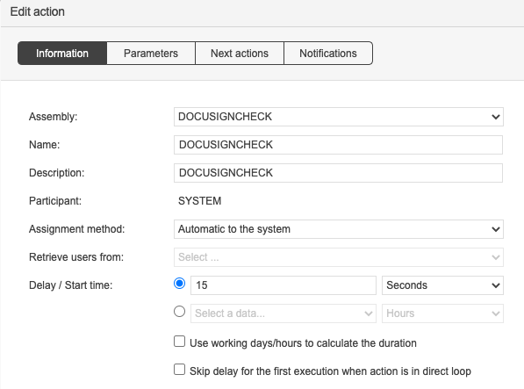Open the Hours unit dropdown
Viewport: 524px width, 389px height.
(x=442, y=313)
